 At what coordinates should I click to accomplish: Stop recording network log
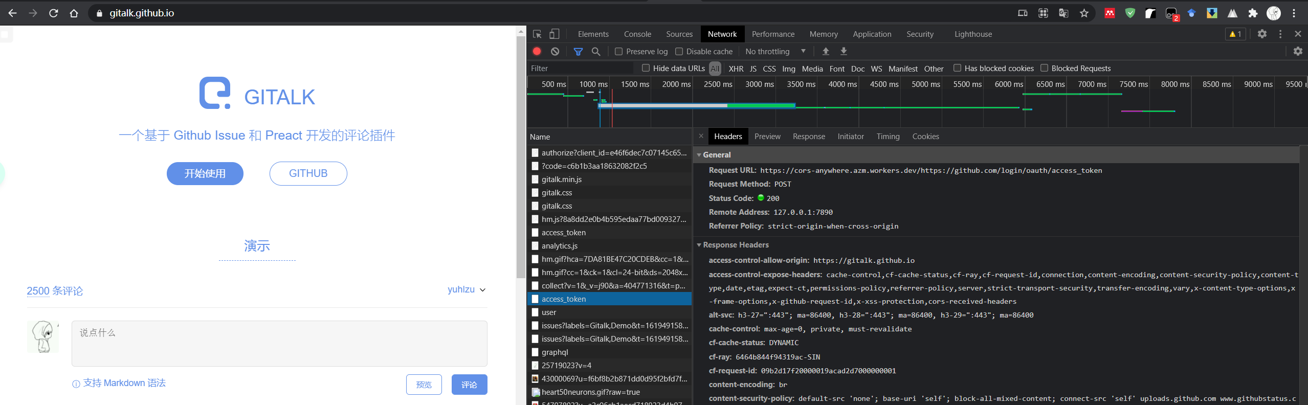(x=537, y=51)
